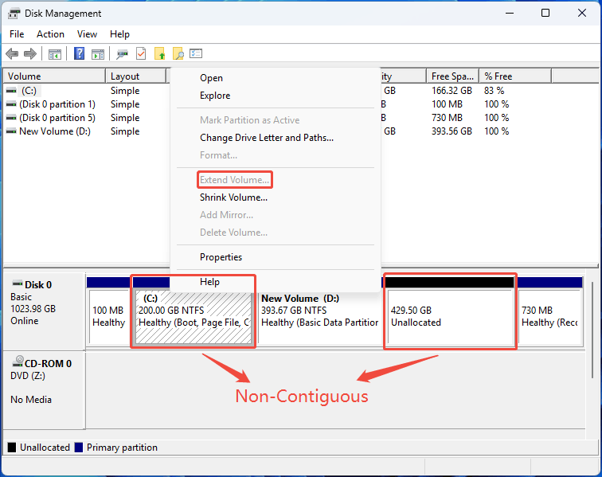Open the Action menu
The width and height of the screenshot is (602, 477).
pos(50,34)
